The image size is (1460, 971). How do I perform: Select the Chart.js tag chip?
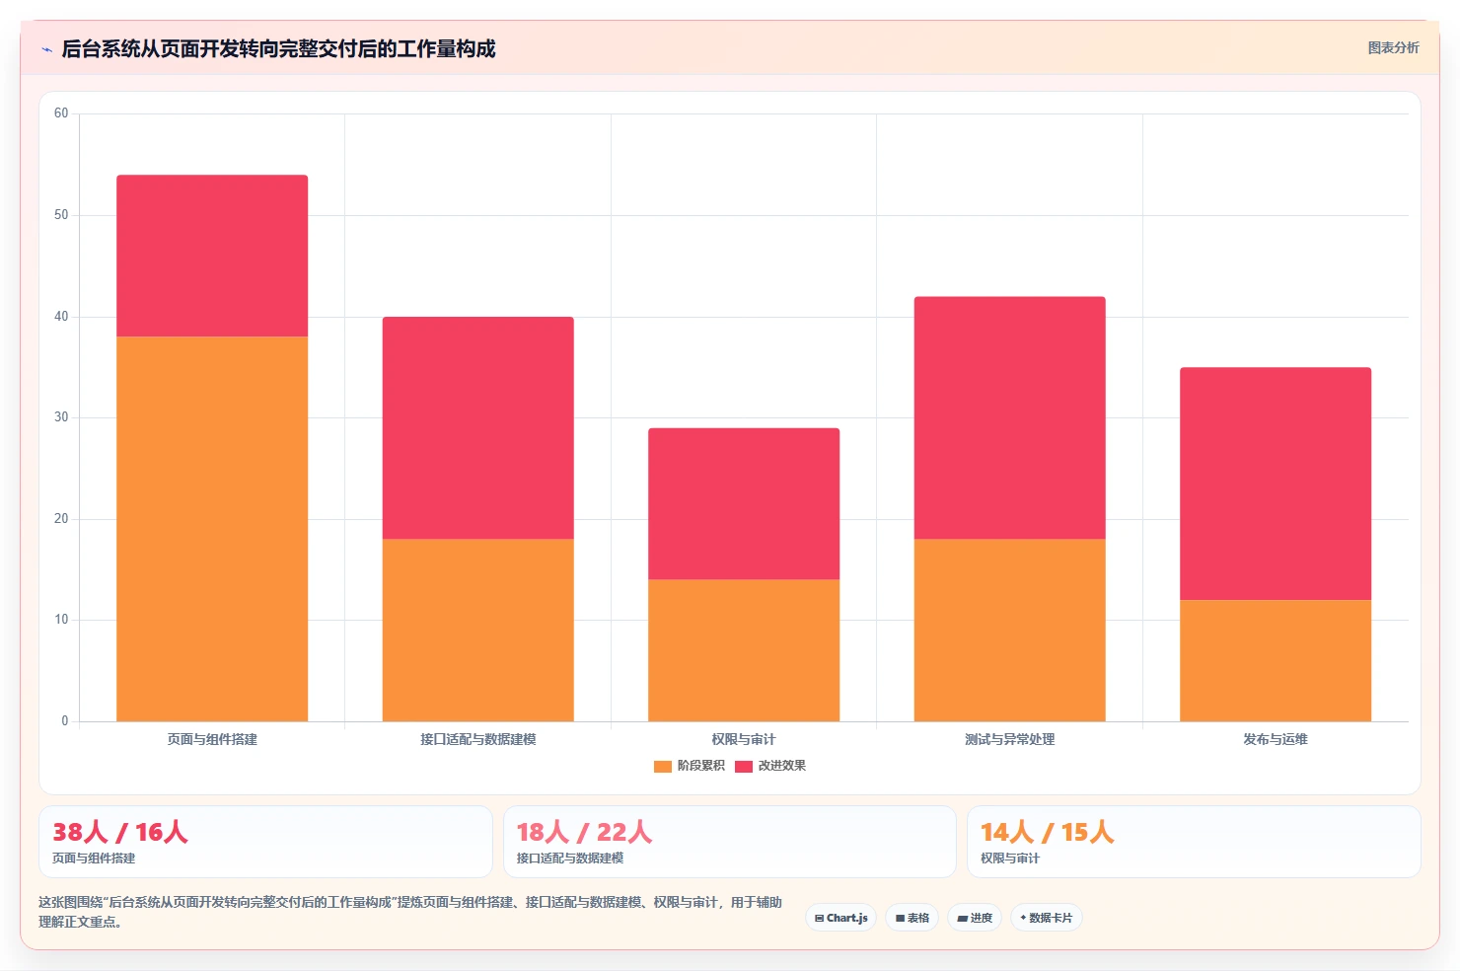(x=841, y=918)
